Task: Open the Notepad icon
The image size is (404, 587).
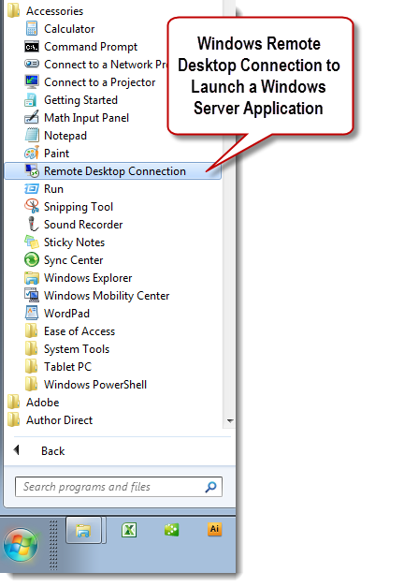Action: (x=32, y=135)
